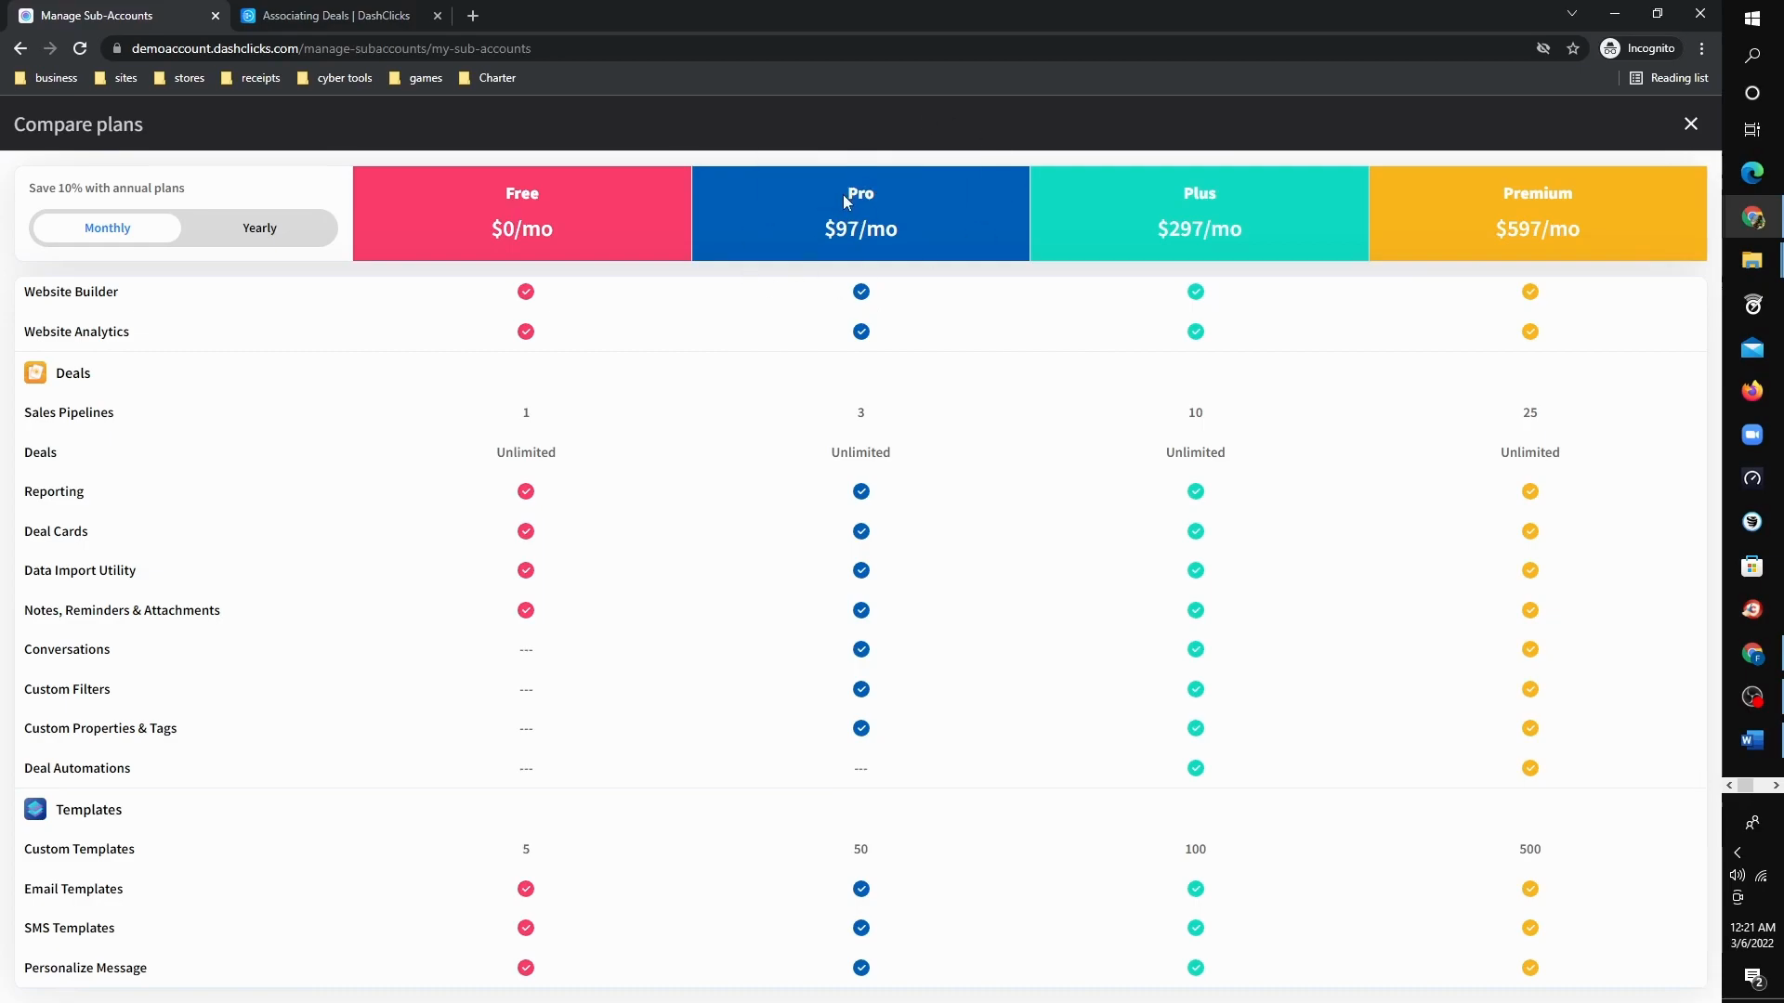Image resolution: width=1784 pixels, height=1003 pixels.
Task: Click Free plan Website Builder checkmark
Action: (526, 292)
